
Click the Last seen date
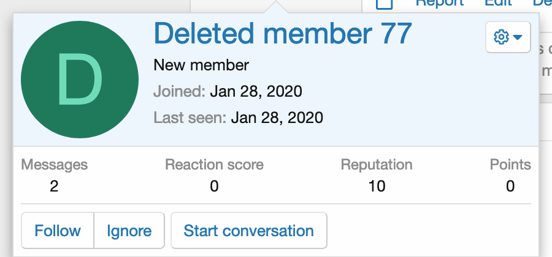pos(277,117)
